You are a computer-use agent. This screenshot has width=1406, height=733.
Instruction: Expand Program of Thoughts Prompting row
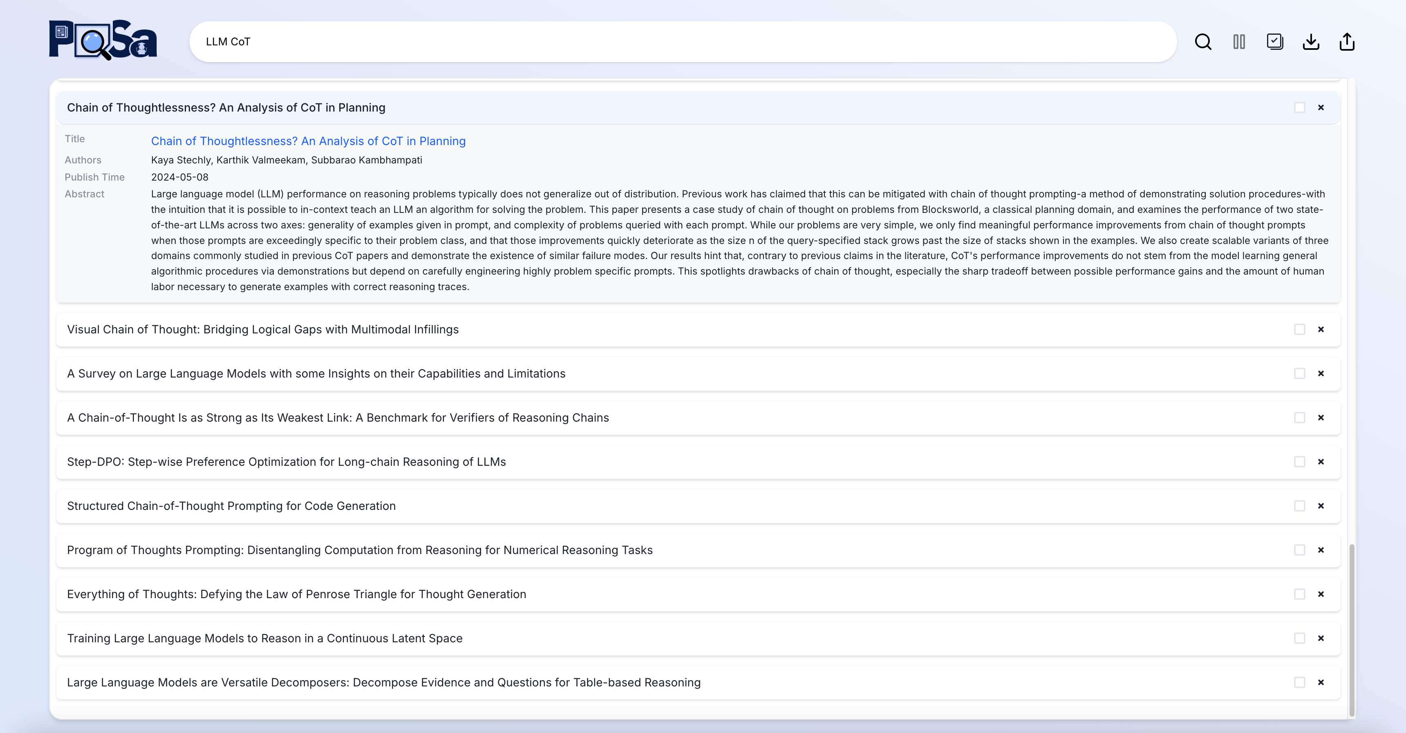(x=698, y=550)
